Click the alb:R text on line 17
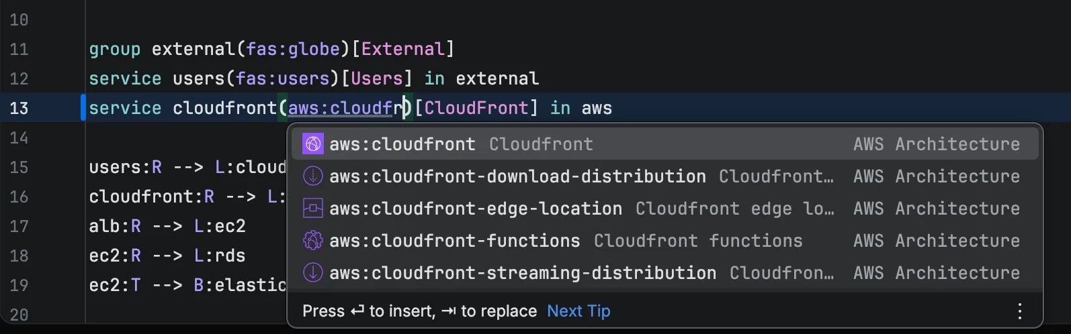 115,226
